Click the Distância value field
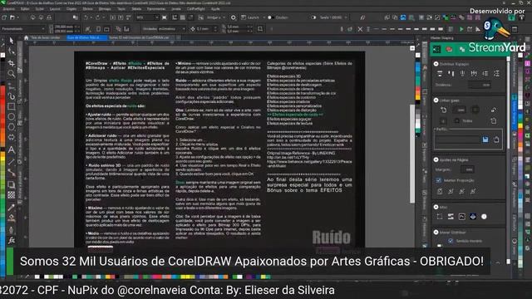 (480, 85)
